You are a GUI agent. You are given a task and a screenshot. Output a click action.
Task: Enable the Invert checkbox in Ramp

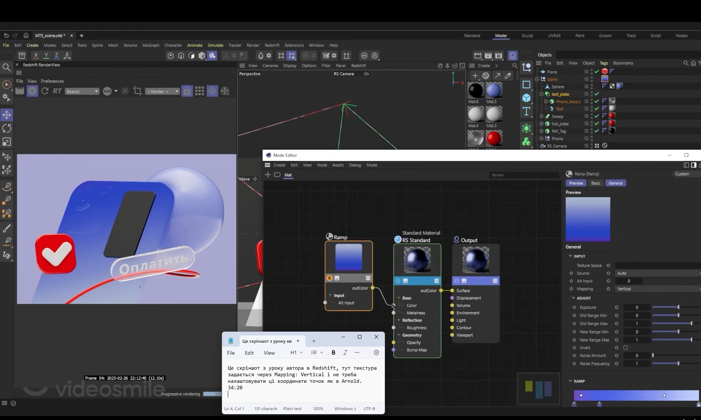625,348
